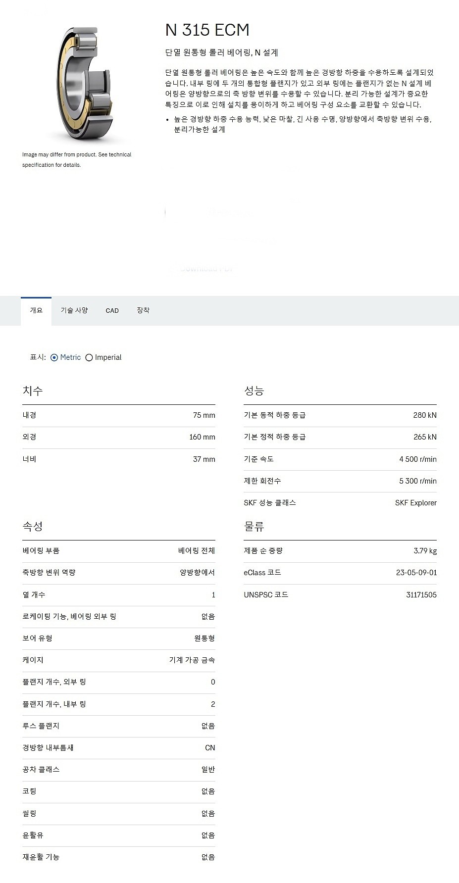
Task: Click the 물류 section heading
Action: click(254, 527)
